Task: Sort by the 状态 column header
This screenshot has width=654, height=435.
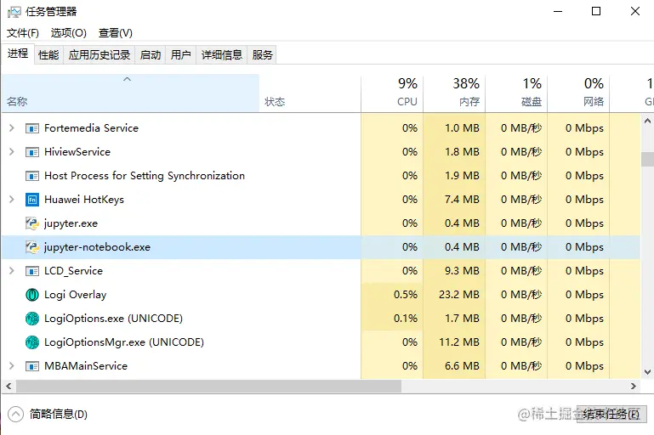Action: (310, 93)
